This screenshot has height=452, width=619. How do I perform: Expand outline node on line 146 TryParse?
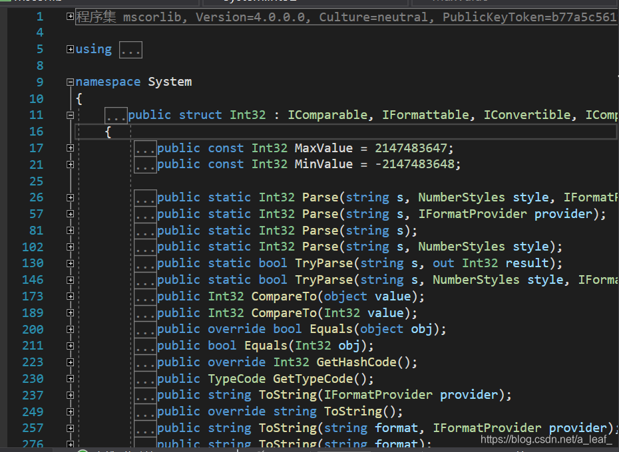(x=71, y=280)
